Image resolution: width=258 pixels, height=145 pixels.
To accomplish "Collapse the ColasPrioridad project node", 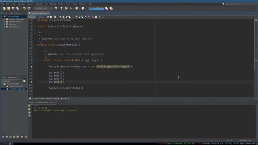I will tap(2, 17).
